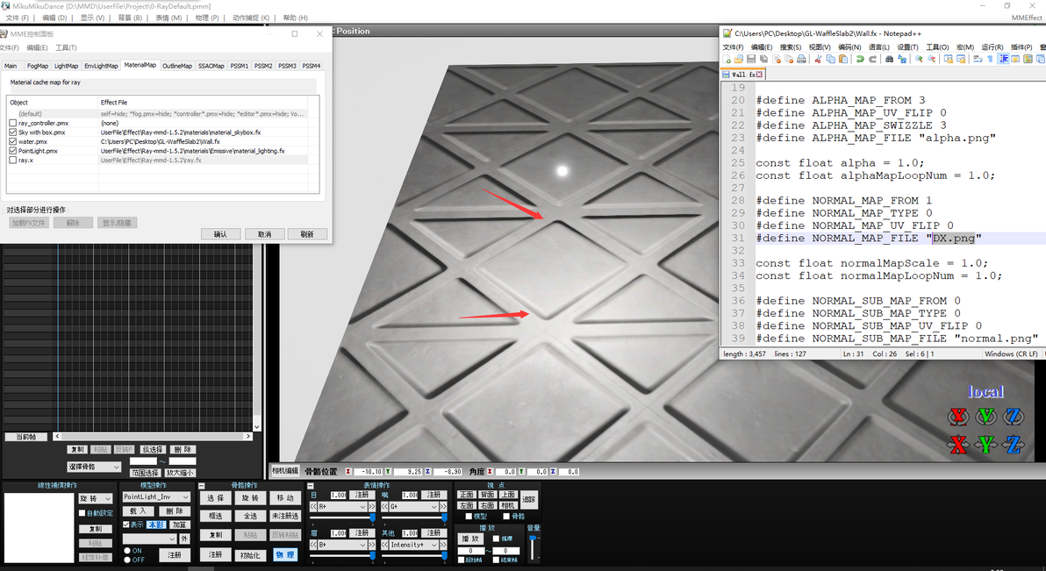Screen dimensions: 1046x571
Task: Click the bone position X value field
Action: 368,472
